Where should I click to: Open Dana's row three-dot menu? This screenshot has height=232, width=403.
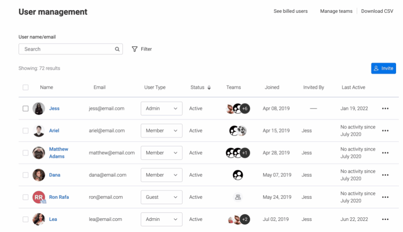[385, 175]
